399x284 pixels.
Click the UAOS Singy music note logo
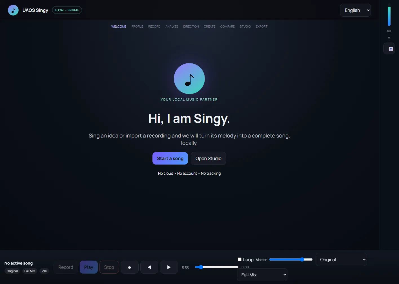tap(13, 10)
